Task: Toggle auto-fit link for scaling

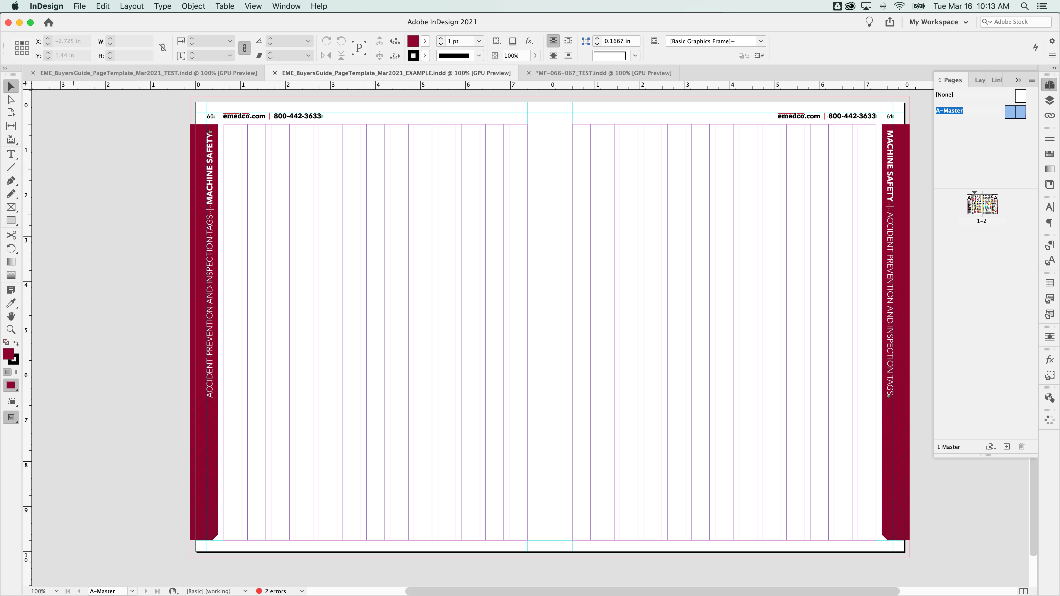Action: click(244, 48)
